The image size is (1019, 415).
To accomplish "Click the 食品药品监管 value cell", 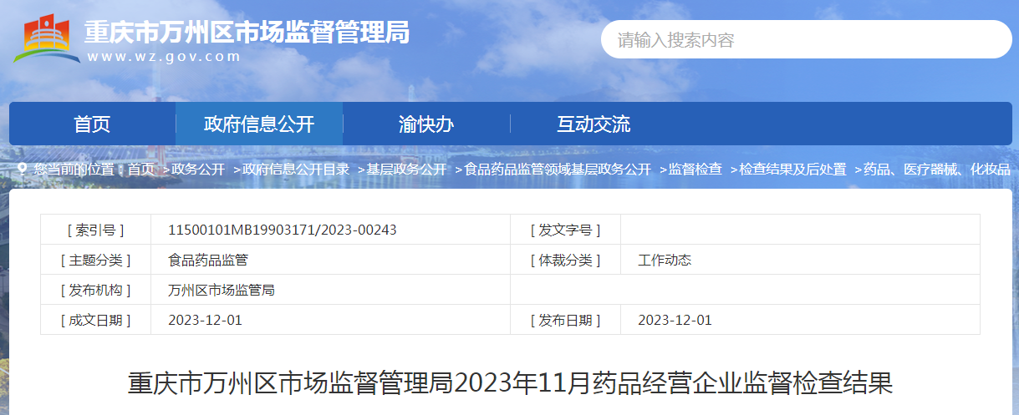I will click(x=330, y=260).
